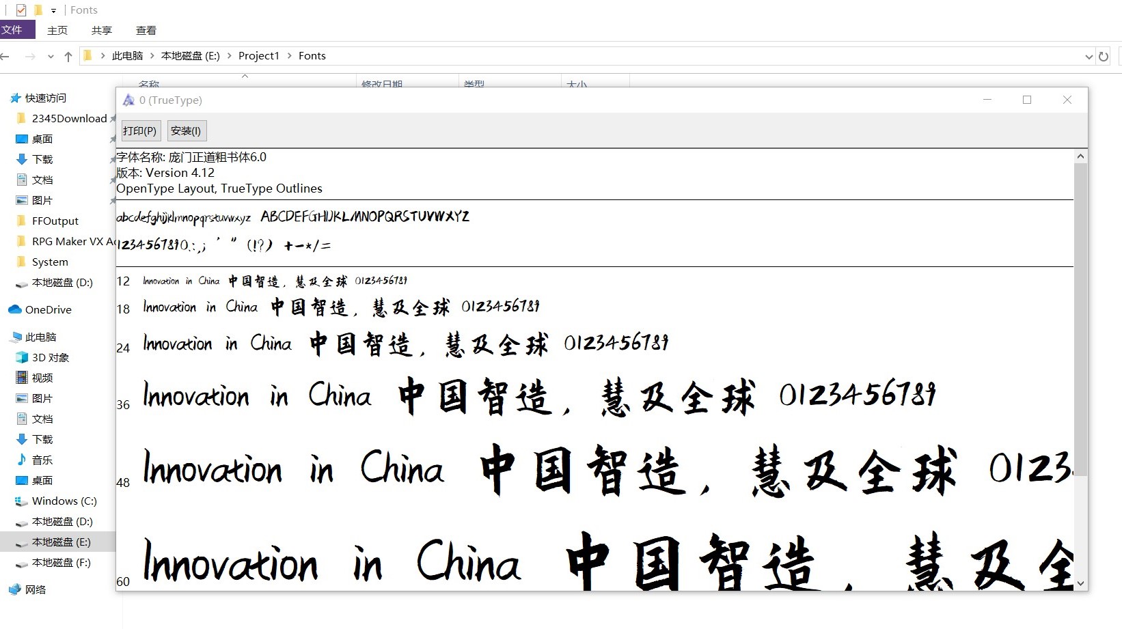Image resolution: width=1122 pixels, height=629 pixels.
Task: Click the Install (安装) button in font viewer
Action: (x=186, y=130)
